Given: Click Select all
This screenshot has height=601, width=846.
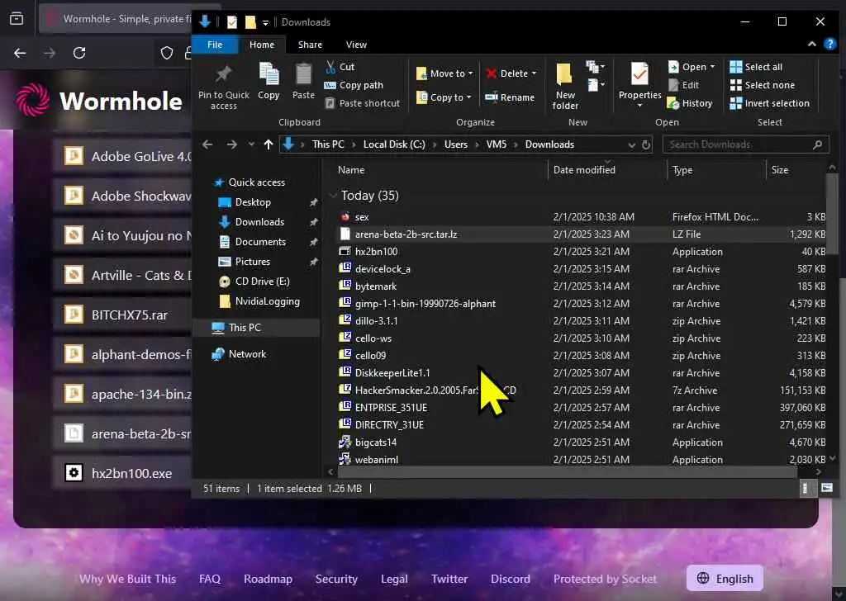Looking at the screenshot, I should click(x=756, y=67).
